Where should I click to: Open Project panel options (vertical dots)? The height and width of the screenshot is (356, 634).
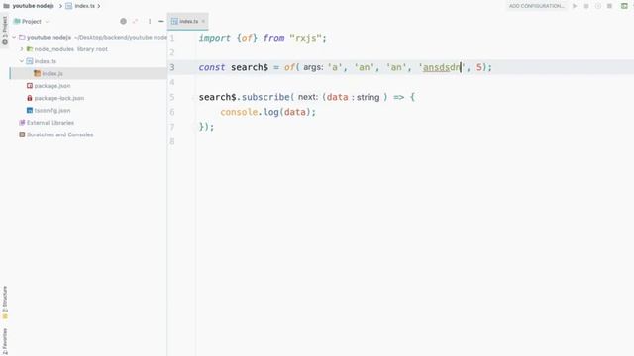[150, 22]
